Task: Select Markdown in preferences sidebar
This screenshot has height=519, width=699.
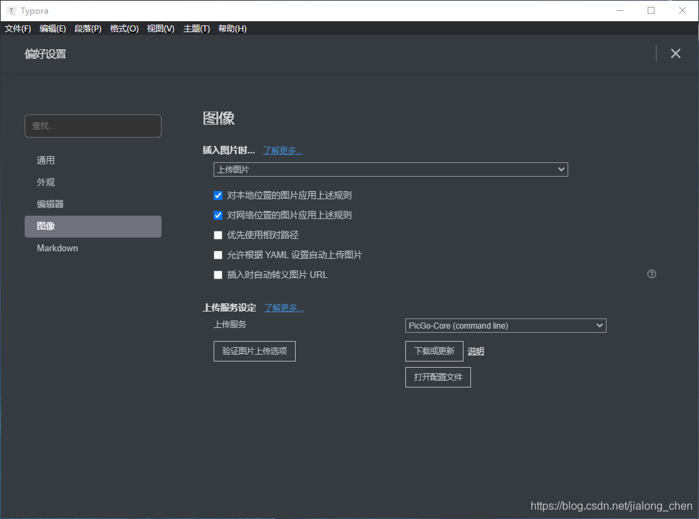Action: click(x=93, y=248)
